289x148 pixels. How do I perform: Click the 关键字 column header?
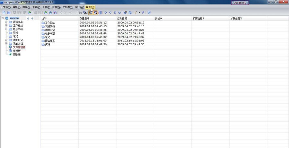point(173,19)
